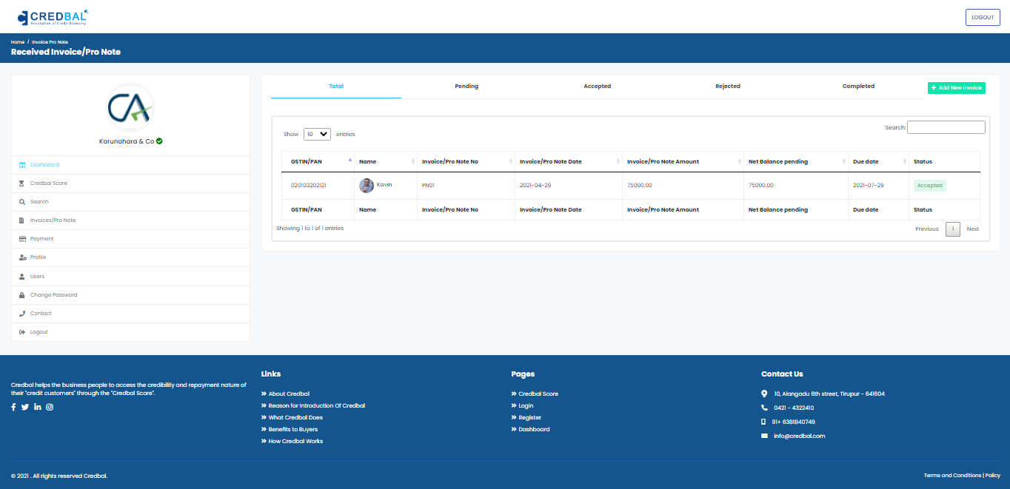Click the Home breadcrumb

[x=18, y=42]
